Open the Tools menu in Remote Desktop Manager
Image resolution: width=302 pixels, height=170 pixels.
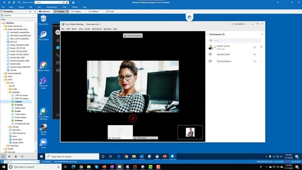(64, 7)
